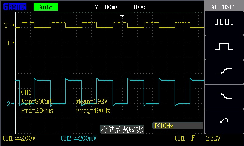The height and width of the screenshot is (146, 244).
Task: Click the T trigger level marker
Action: click(x=9, y=25)
